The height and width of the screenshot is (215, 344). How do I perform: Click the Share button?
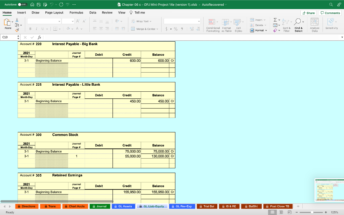point(308,13)
